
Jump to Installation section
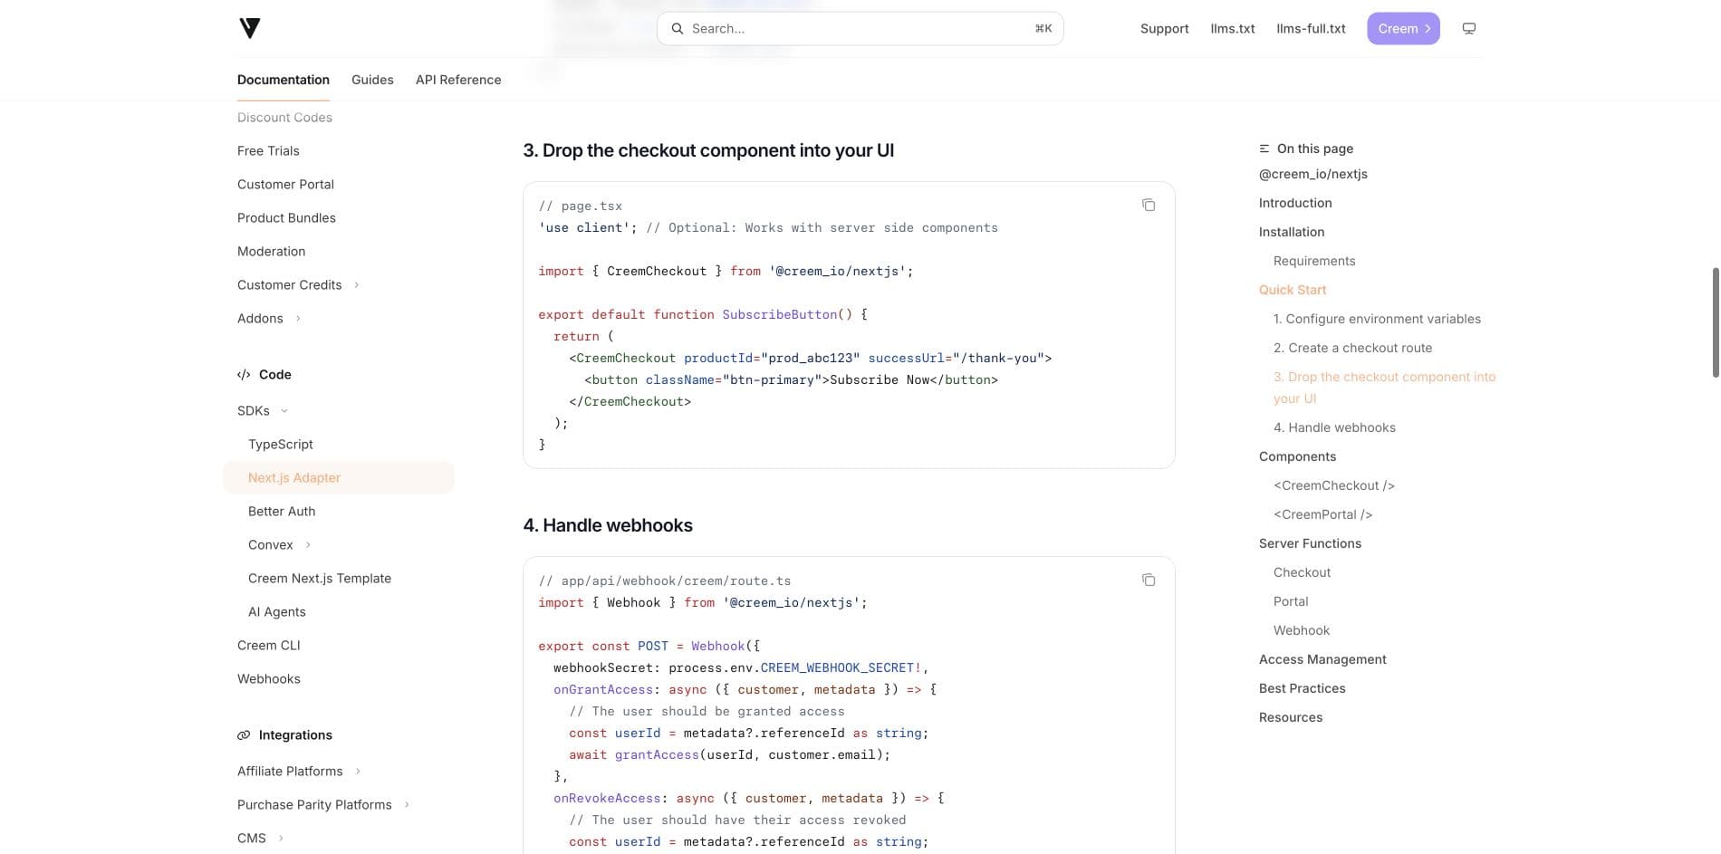[1292, 232]
